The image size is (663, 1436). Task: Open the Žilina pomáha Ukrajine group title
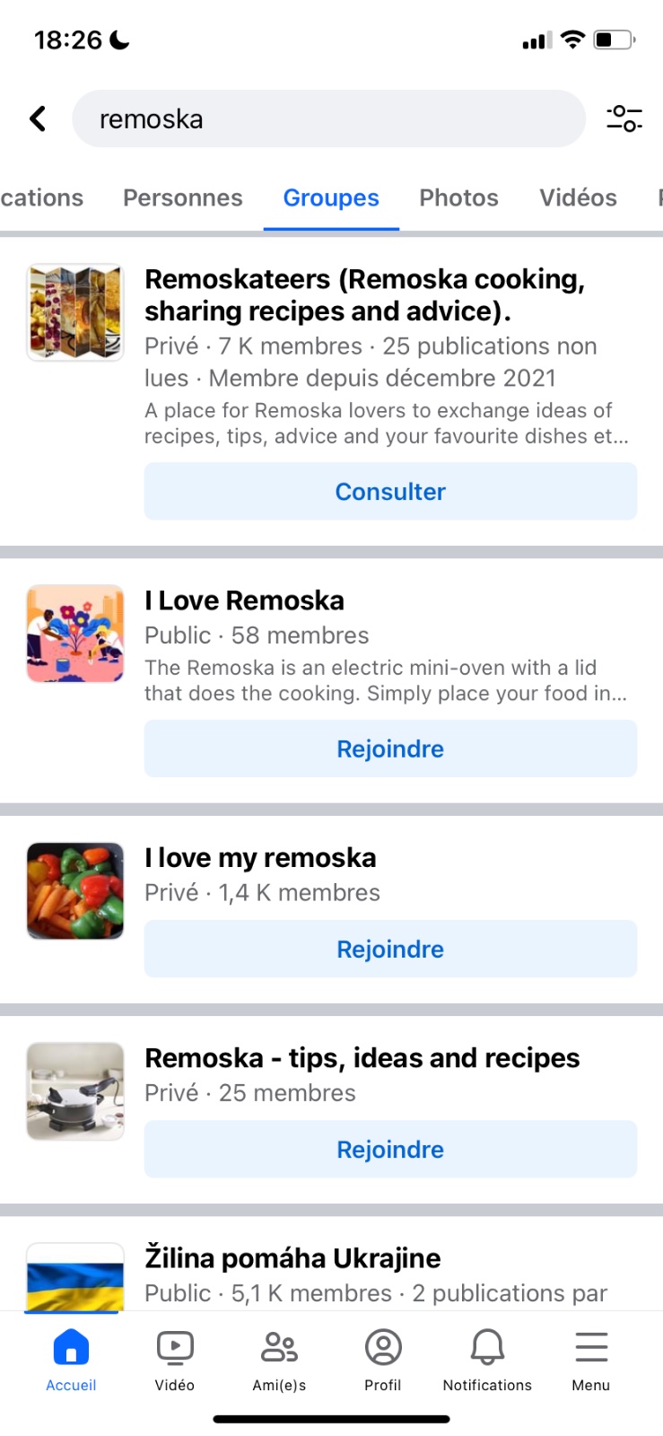tap(292, 1258)
